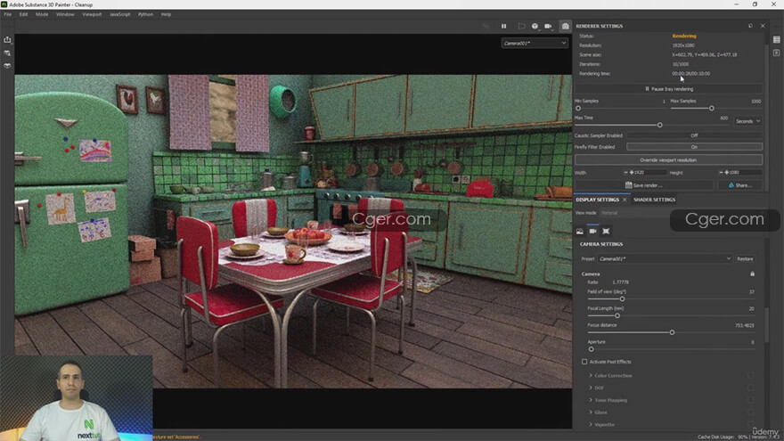
Task: Open the Window menu
Action: click(65, 14)
